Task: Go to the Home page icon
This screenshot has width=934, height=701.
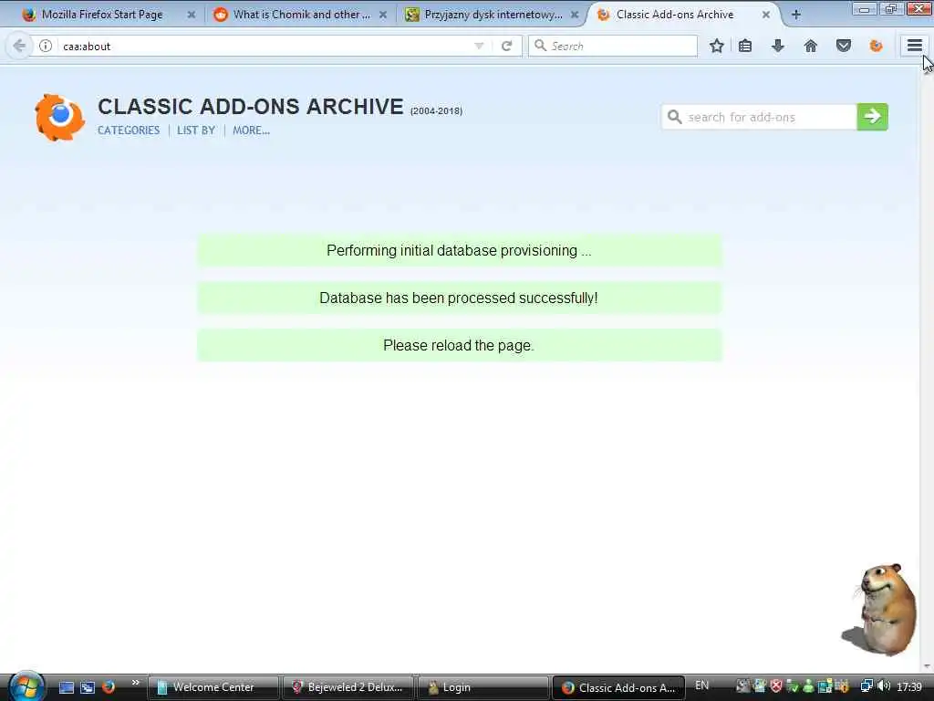Action: 810,46
